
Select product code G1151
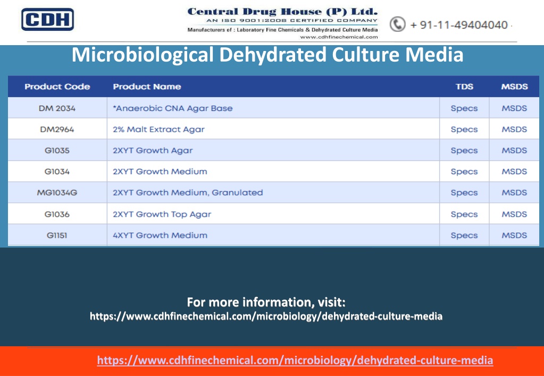(57, 235)
